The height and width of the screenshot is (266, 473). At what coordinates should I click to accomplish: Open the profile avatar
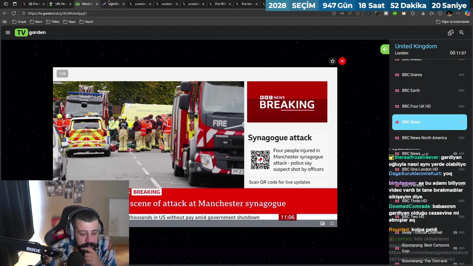coord(449,13)
